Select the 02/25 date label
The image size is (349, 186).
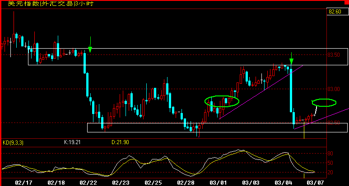pos(153,182)
